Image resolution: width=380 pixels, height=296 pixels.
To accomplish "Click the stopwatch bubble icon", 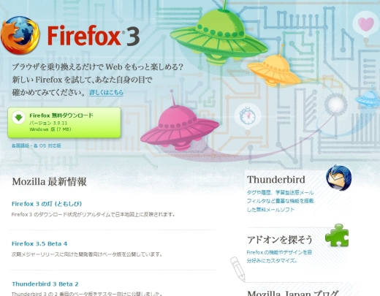I will click(x=248, y=116).
